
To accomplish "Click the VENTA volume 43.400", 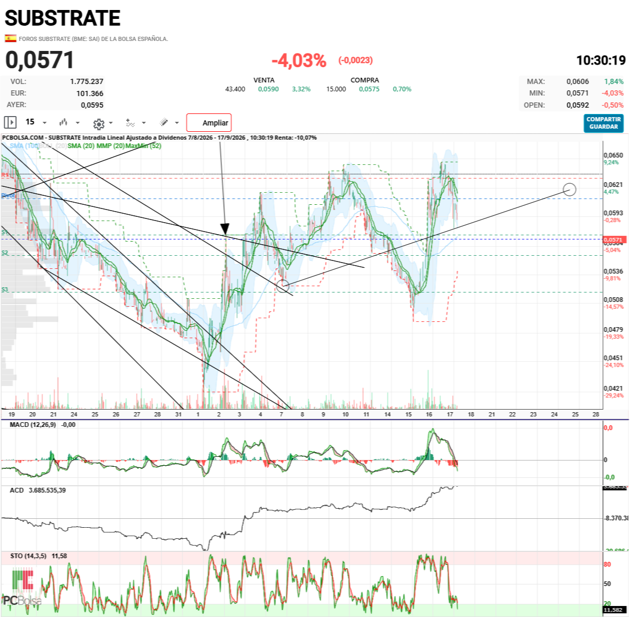I will [x=235, y=89].
